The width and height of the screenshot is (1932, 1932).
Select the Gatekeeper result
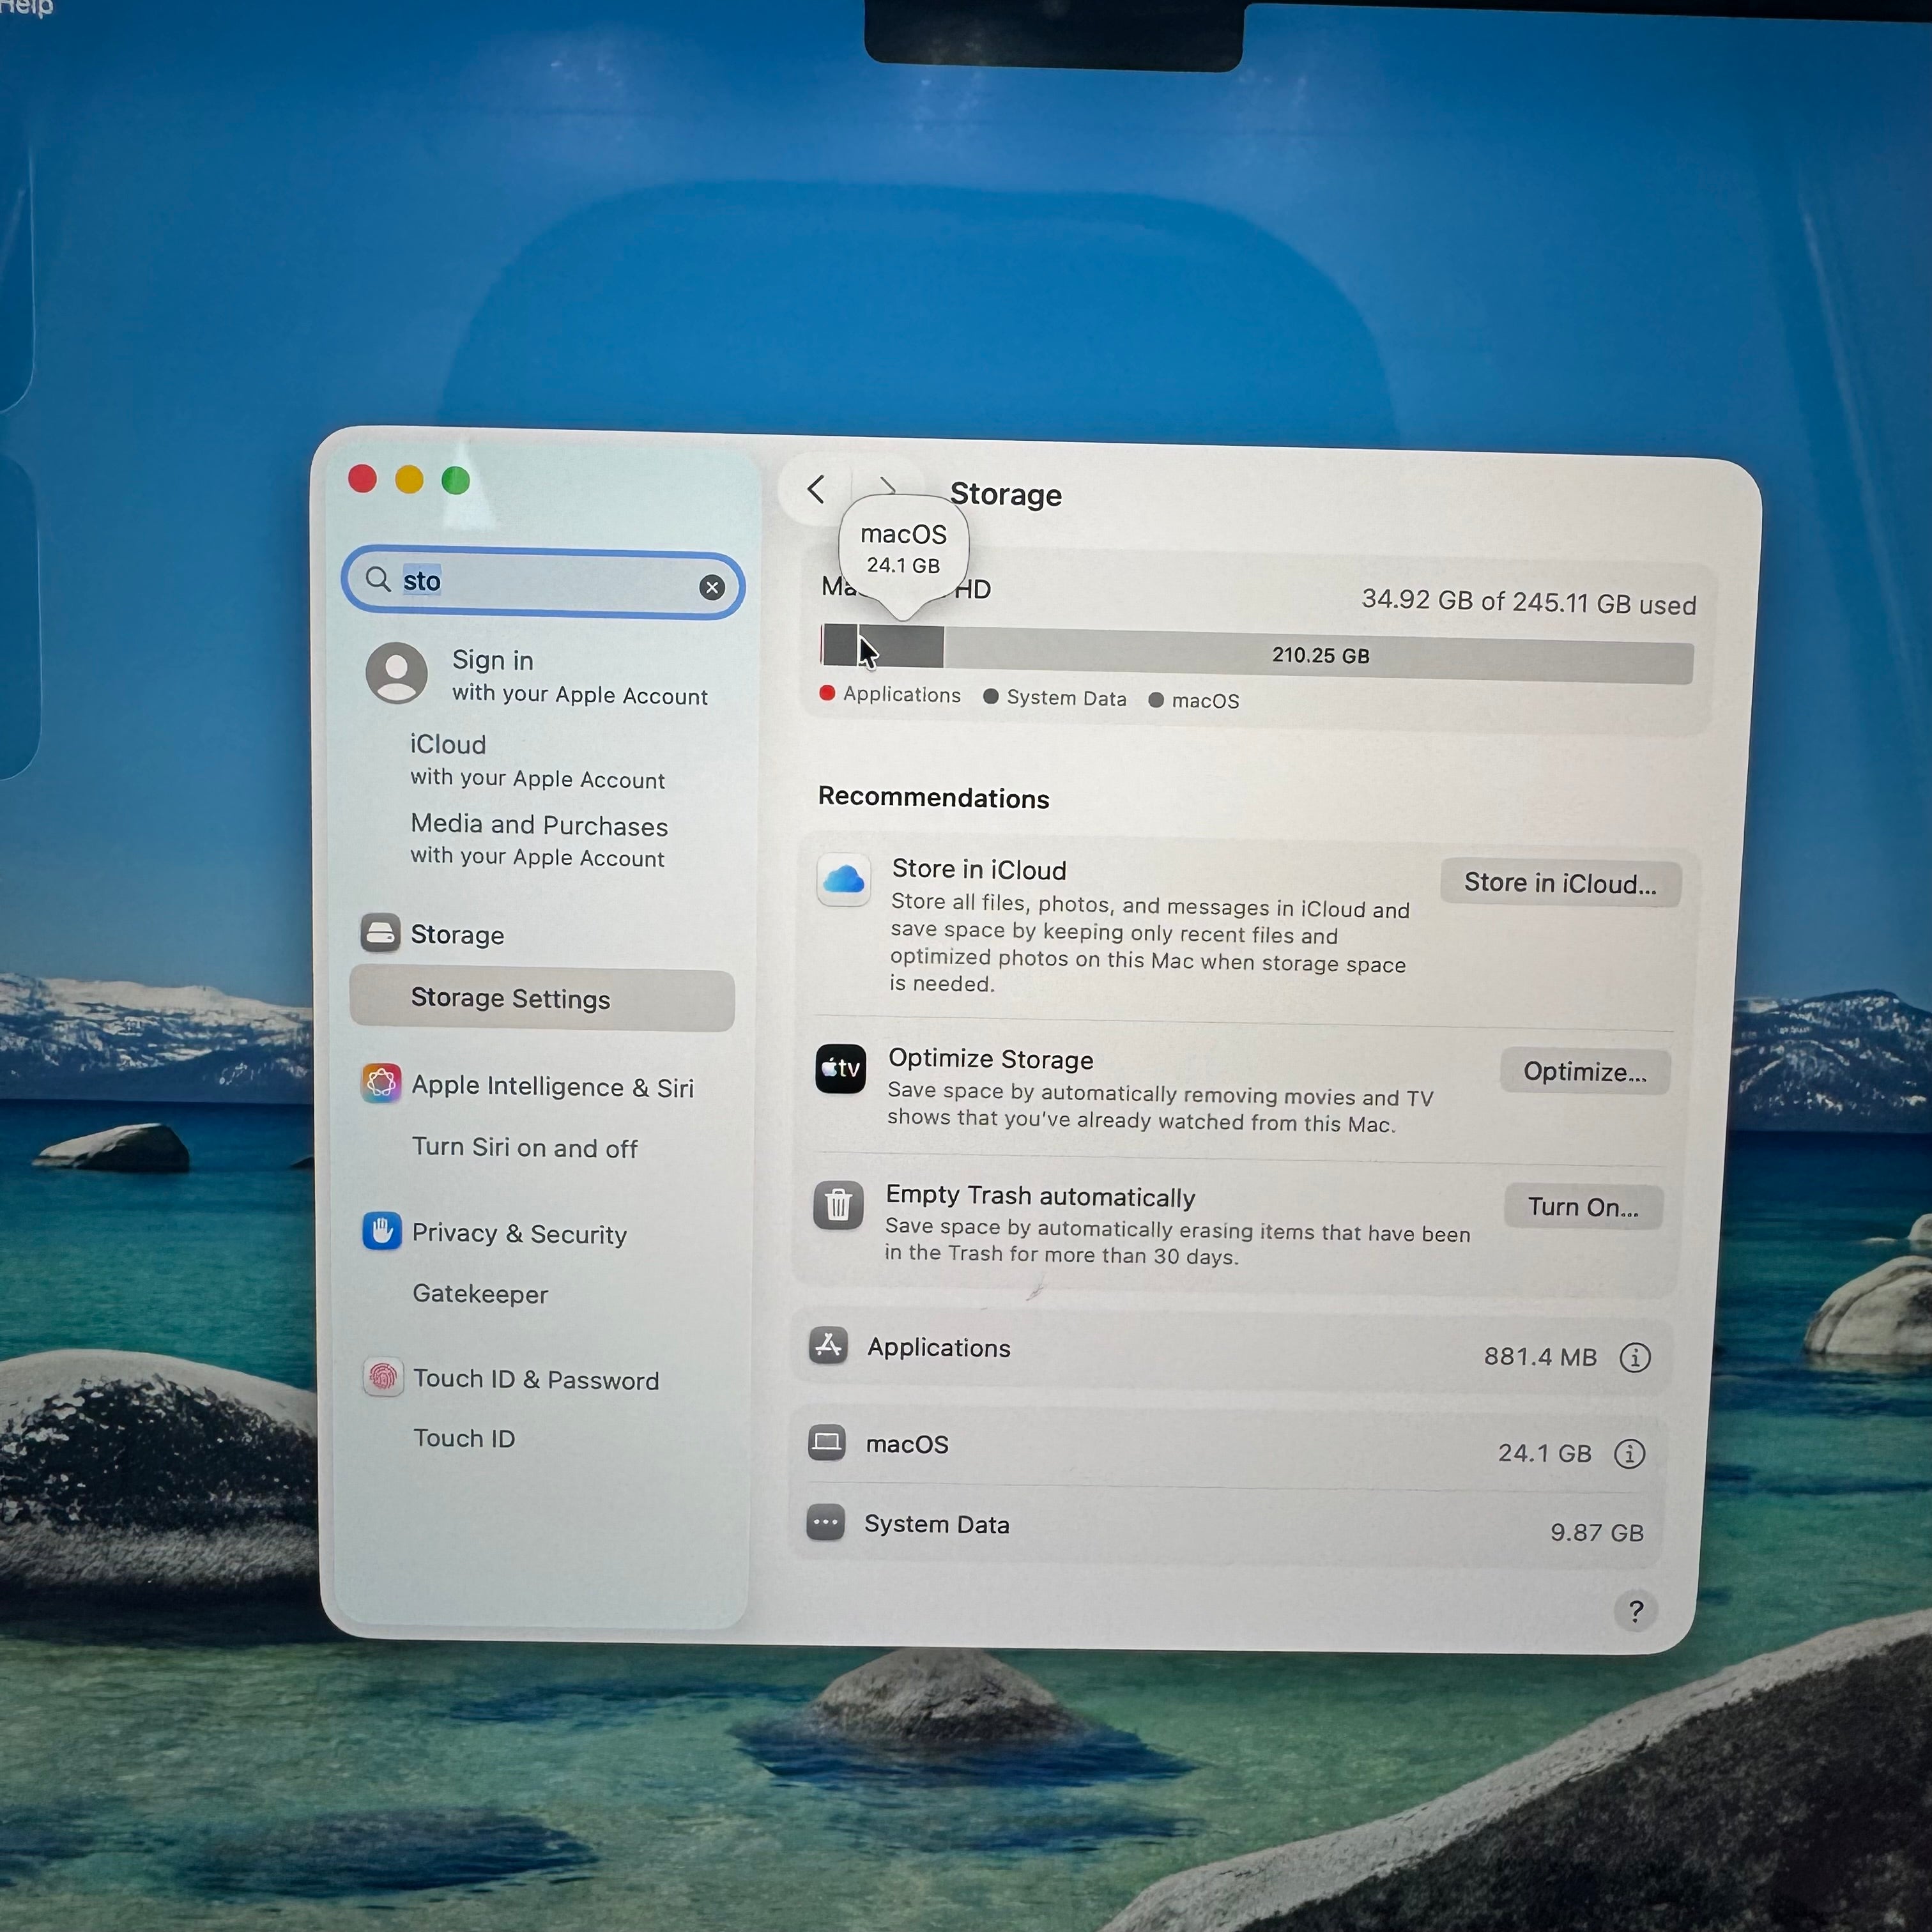pyautogui.click(x=480, y=1294)
